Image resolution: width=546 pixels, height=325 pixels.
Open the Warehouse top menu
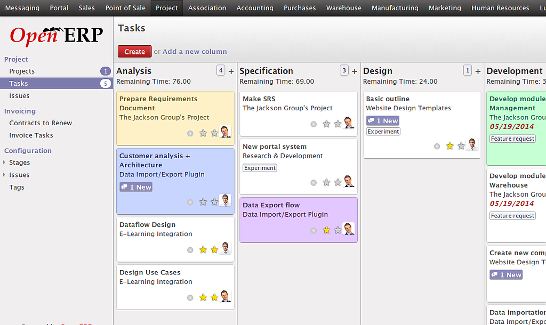[344, 8]
